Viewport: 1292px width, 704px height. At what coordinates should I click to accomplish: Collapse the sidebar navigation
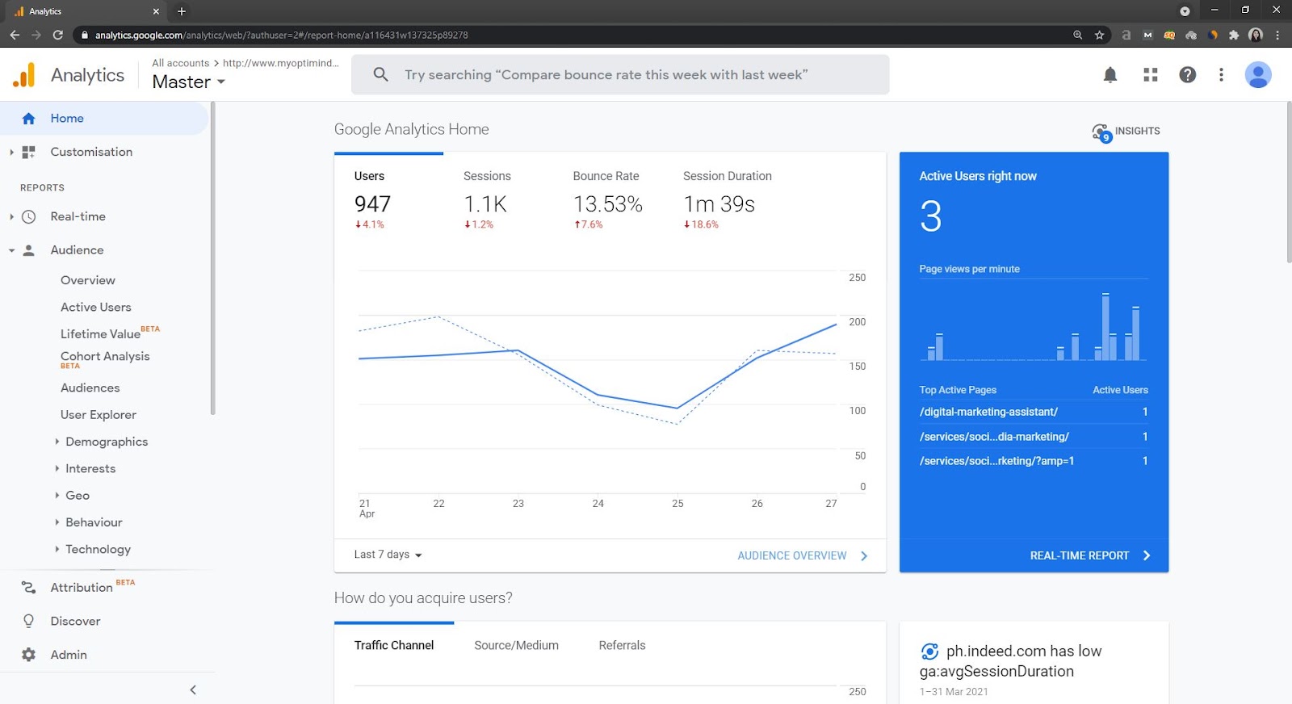(193, 689)
